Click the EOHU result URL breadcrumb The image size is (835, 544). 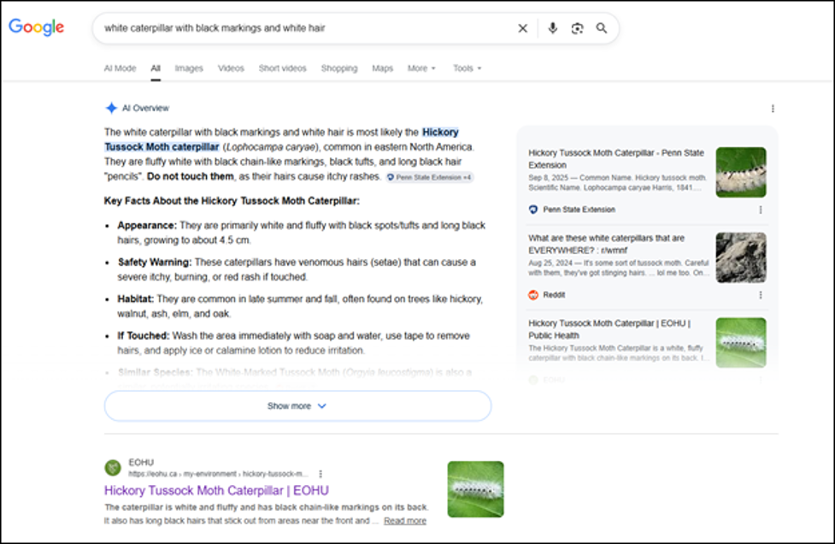(x=218, y=474)
